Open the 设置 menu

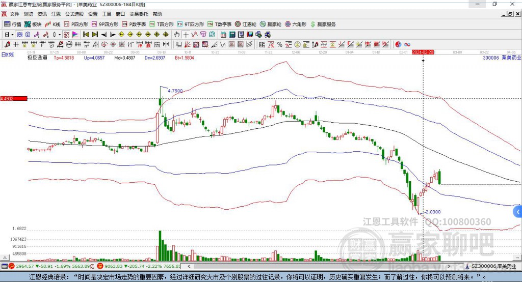(93, 14)
